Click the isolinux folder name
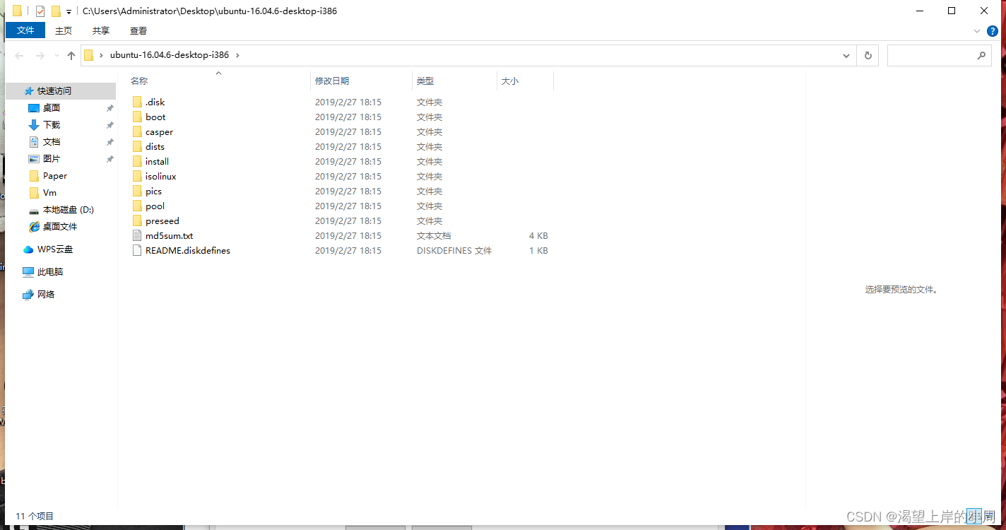1006x530 pixels. click(x=161, y=176)
